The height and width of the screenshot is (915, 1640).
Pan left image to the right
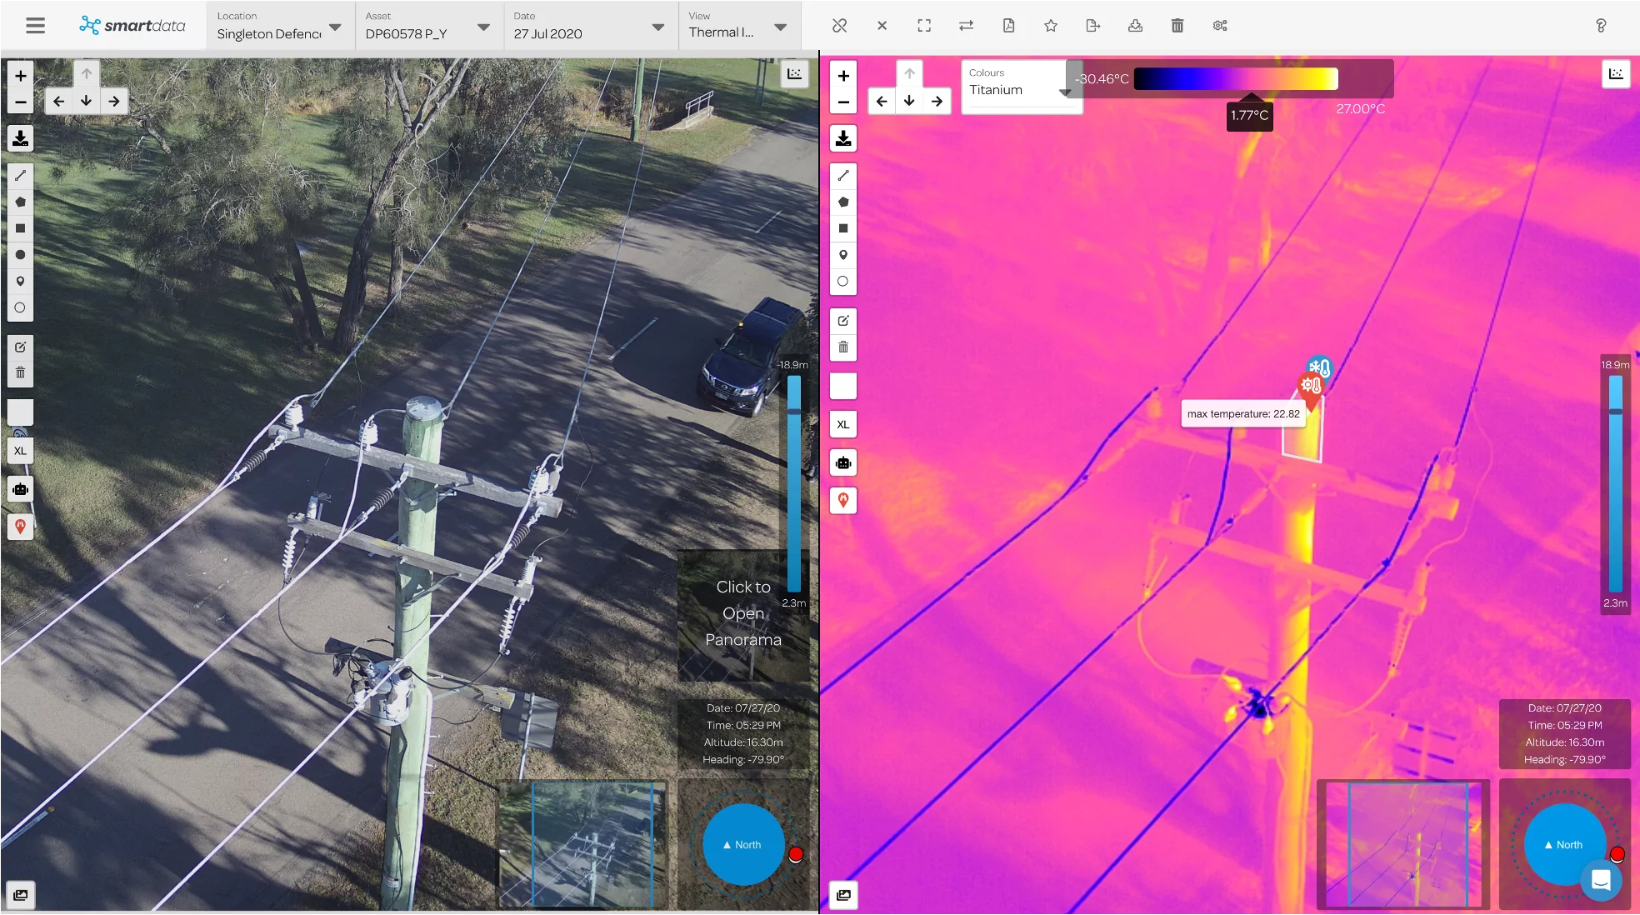[x=114, y=102]
